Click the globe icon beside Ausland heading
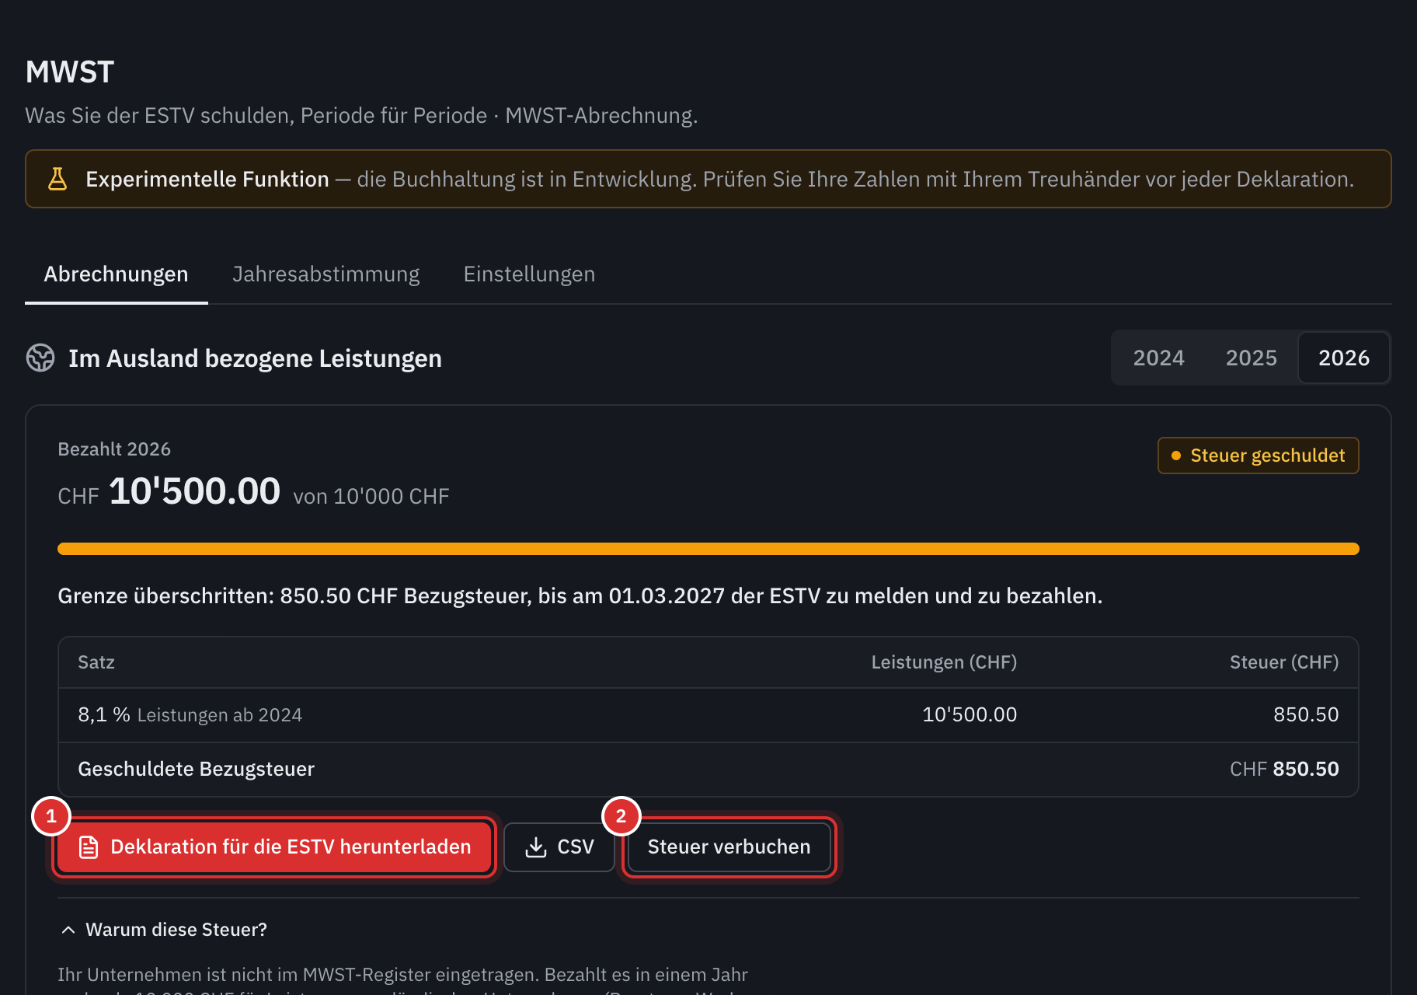The width and height of the screenshot is (1417, 995). coord(40,358)
